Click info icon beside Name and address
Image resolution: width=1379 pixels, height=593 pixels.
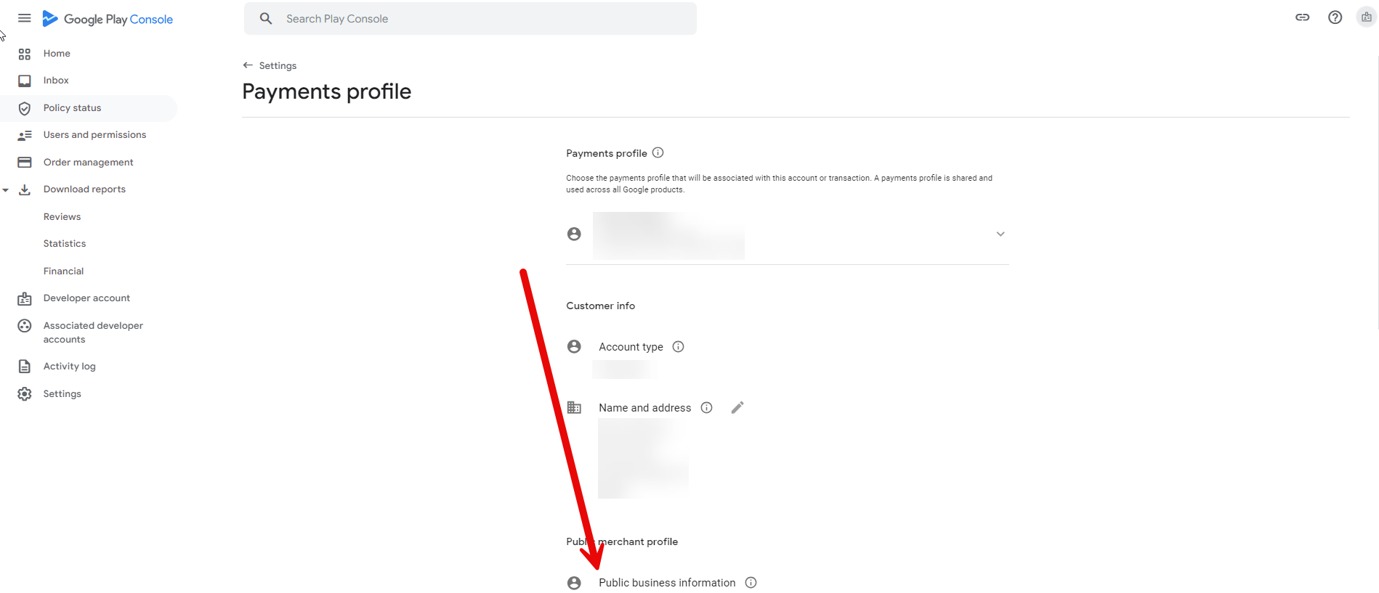tap(706, 408)
